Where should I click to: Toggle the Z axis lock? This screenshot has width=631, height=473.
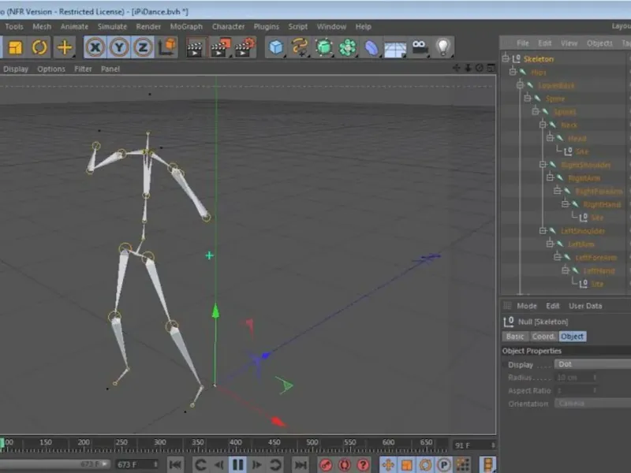(x=143, y=47)
